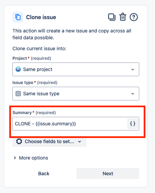
Task: Expand the More options section
Action: click(x=31, y=158)
